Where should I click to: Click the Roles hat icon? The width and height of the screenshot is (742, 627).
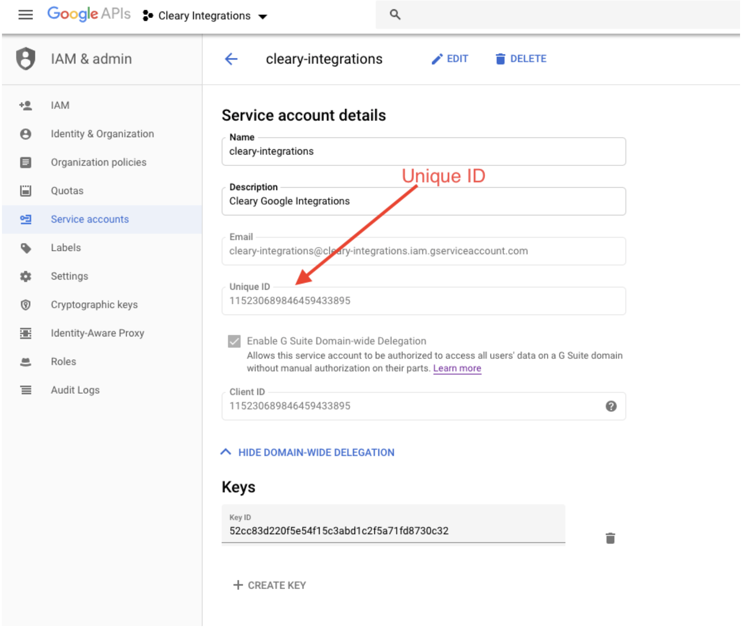26,362
